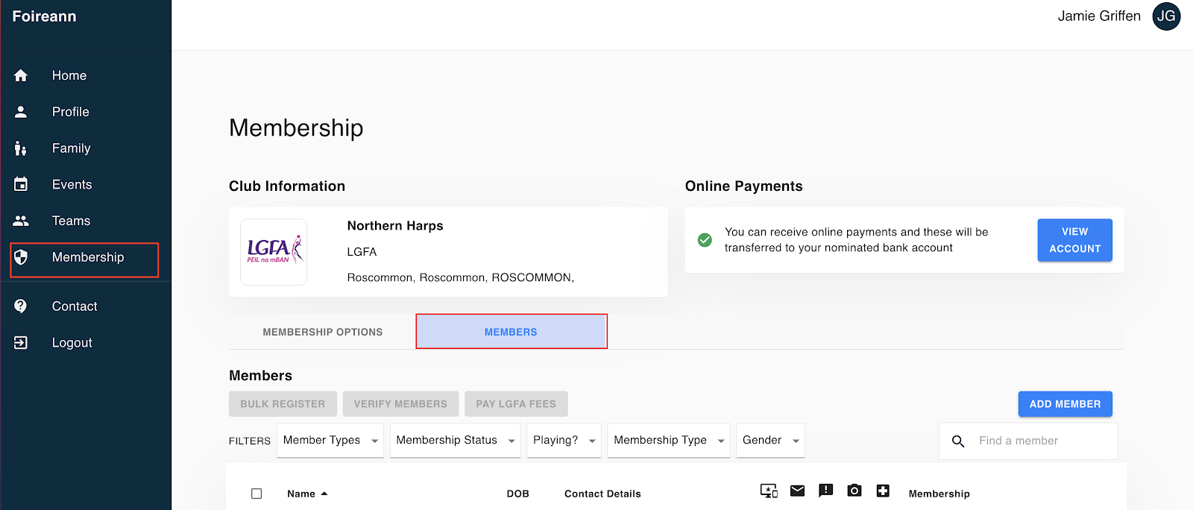The image size is (1193, 510).
Task: Tick the select-all members checkbox
Action: point(256,494)
